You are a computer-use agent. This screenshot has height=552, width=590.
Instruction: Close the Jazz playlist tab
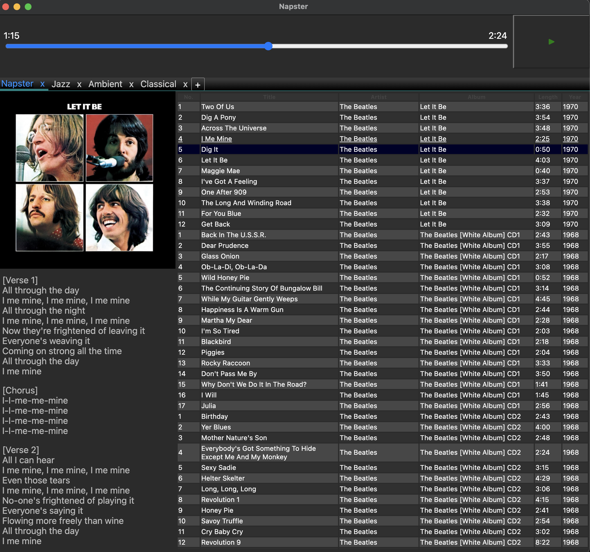[79, 85]
